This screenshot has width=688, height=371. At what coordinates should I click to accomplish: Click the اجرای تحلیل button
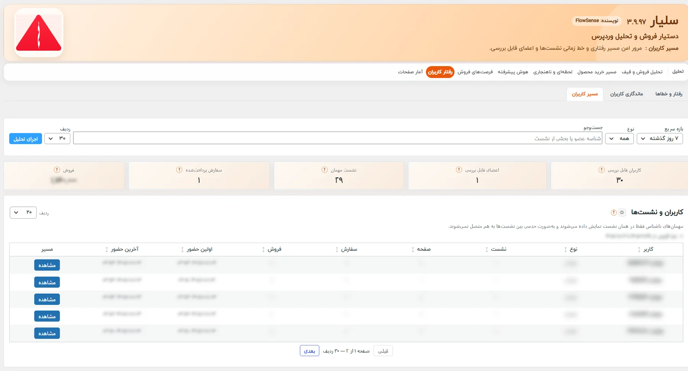[26, 139]
